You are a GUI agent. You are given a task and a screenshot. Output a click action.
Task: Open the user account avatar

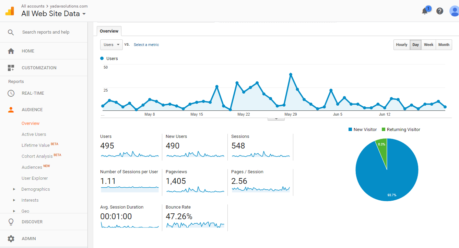tap(454, 11)
